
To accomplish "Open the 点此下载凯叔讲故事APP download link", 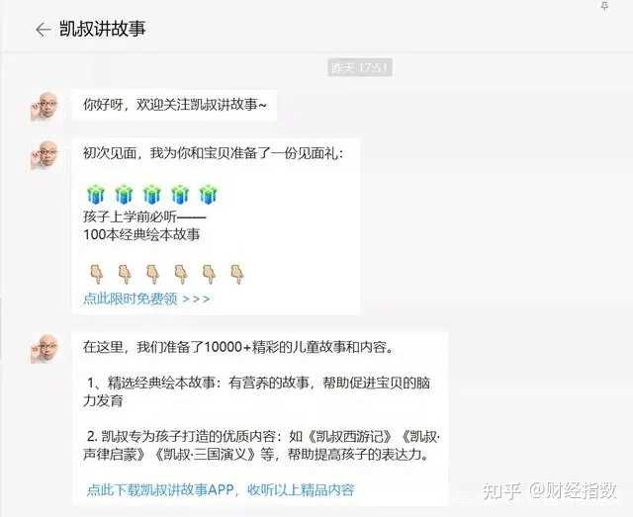I will [x=221, y=489].
